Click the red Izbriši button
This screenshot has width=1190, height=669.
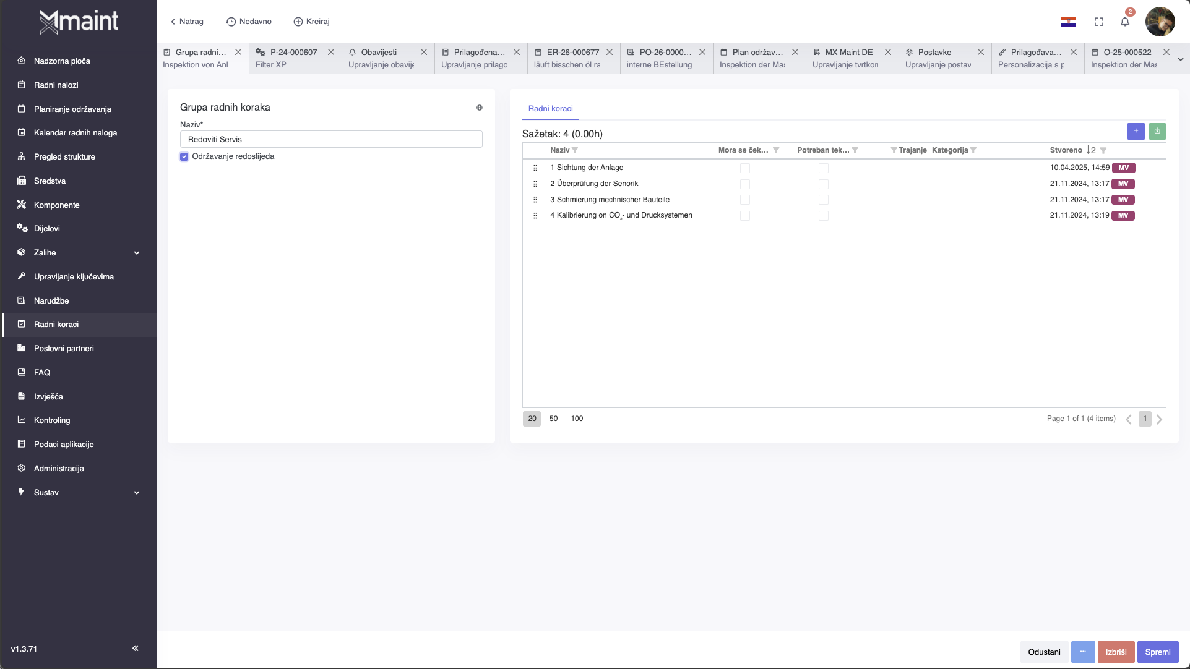1116,652
